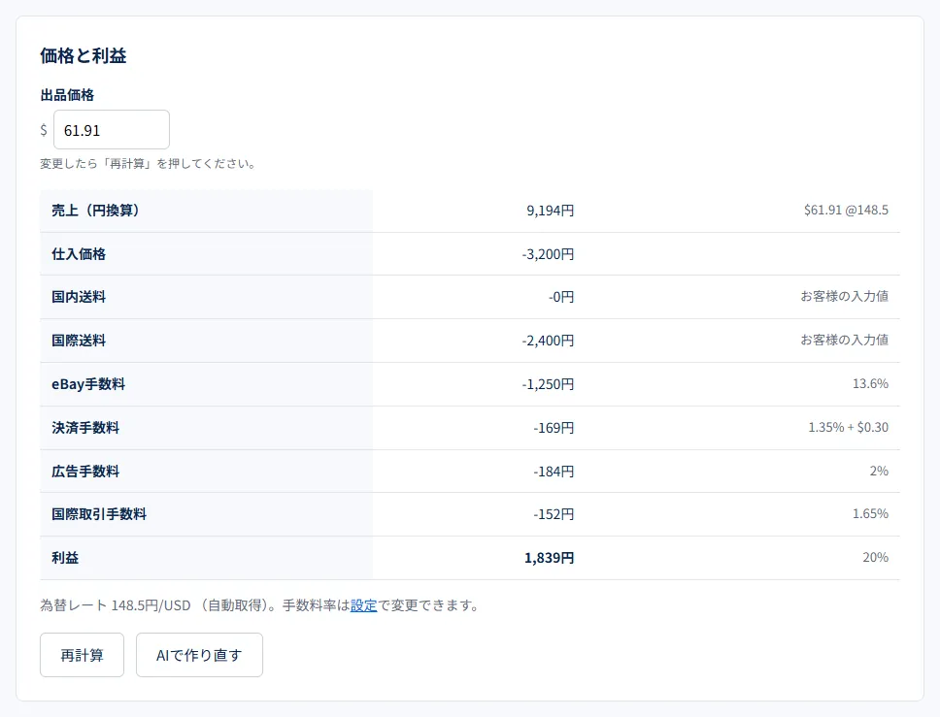This screenshot has width=940, height=717.
Task: Open the 設定 link
Action: pos(363,605)
